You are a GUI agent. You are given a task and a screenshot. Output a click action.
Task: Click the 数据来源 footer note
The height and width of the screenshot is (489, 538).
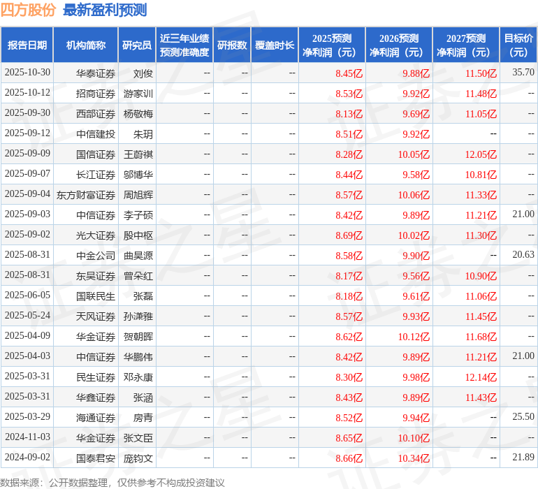coord(112,482)
